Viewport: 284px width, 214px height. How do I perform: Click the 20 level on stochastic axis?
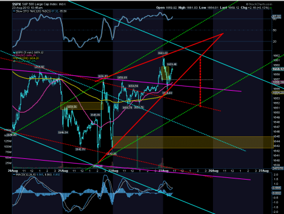[x=275, y=41]
